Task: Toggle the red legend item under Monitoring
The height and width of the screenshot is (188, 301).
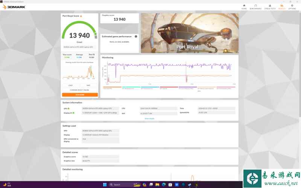Action: (x=169, y=88)
